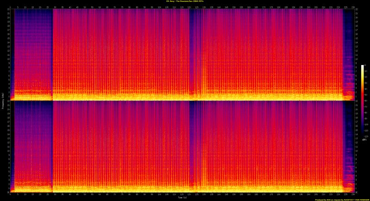Click the blue fade-out ending of the upper channel

click(348, 46)
